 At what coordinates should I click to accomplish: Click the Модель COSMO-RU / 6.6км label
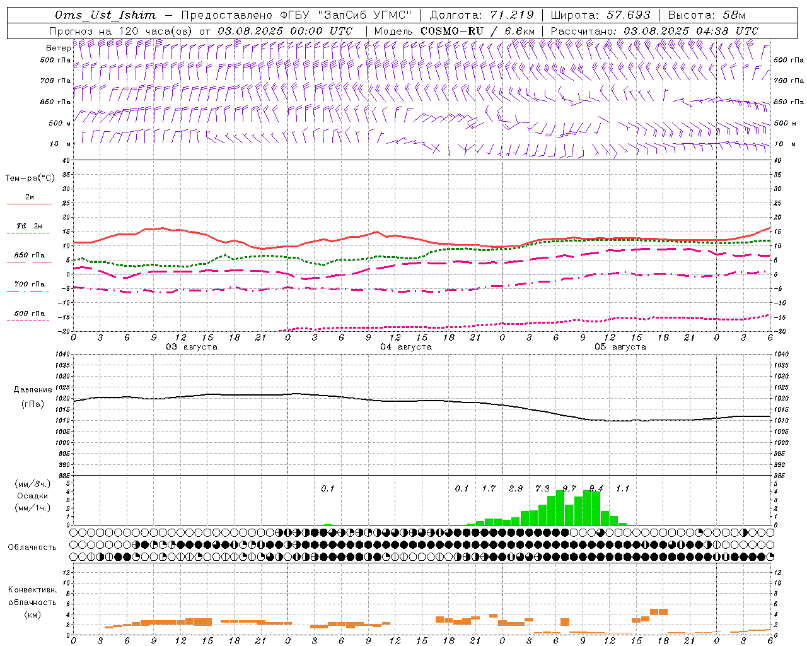455,31
